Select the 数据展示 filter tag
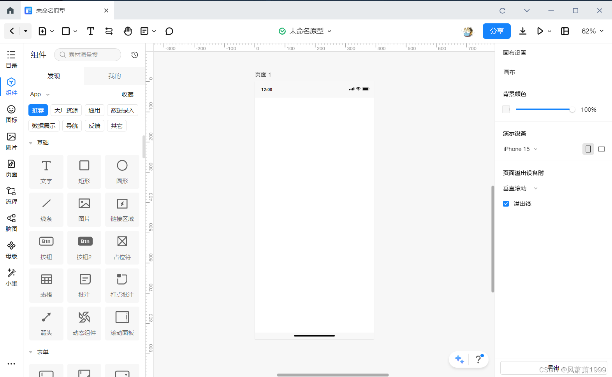612x377 pixels. click(44, 126)
